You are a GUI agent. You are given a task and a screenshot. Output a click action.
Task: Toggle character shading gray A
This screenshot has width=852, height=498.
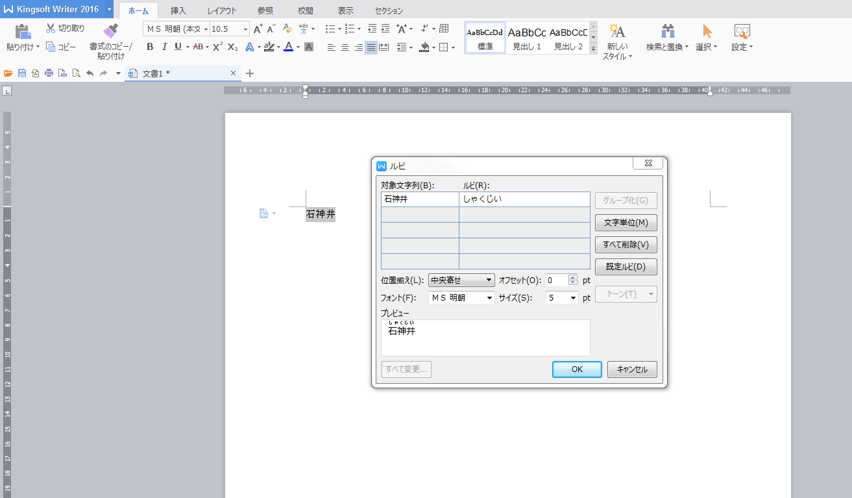coord(309,47)
